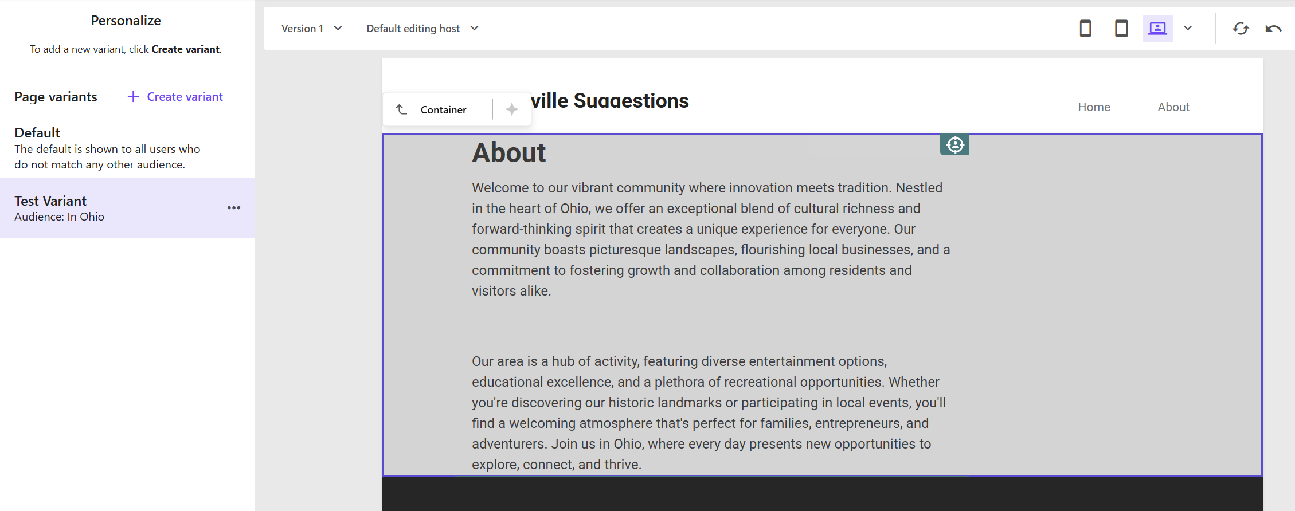
Task: Click the sparkle icon beside Container
Action: [512, 109]
